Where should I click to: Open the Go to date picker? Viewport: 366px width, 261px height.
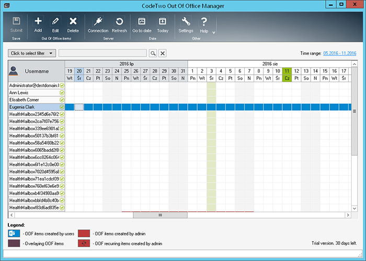[x=142, y=25]
